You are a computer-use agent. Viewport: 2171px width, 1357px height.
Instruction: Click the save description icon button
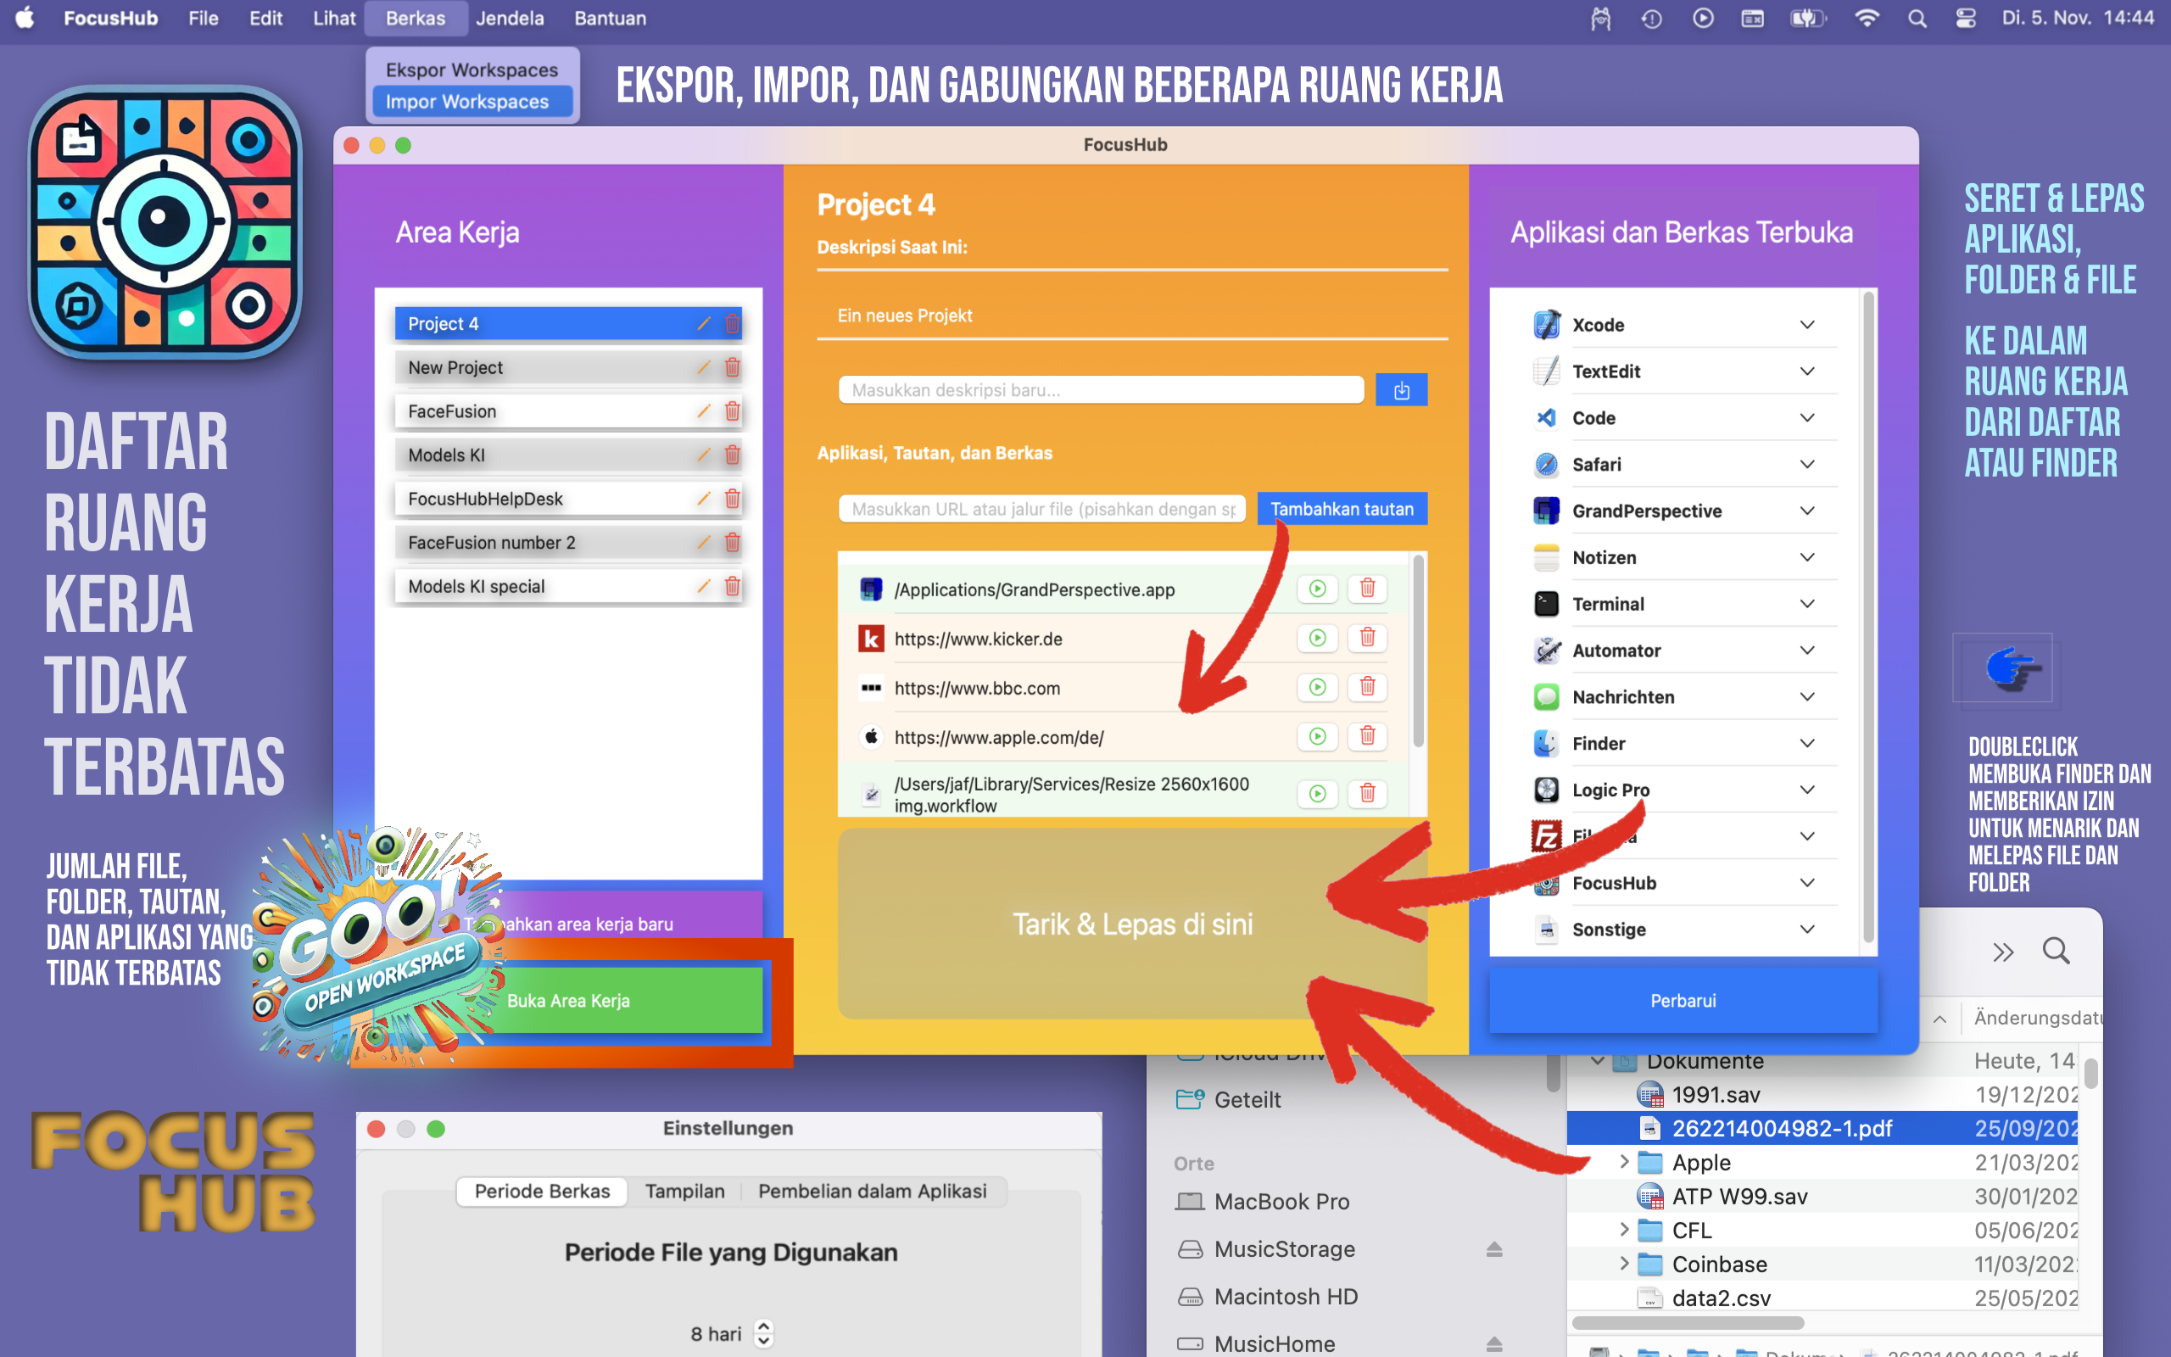tap(1401, 390)
